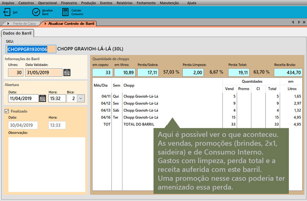The image size is (307, 201).
Task: Click the Promo column header
Action: (244, 89)
